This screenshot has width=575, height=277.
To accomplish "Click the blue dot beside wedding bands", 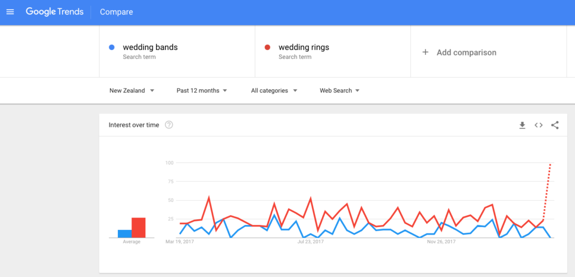I will [x=112, y=47].
